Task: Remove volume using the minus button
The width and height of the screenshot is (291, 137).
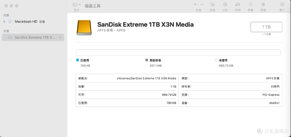Action: point(202,5)
